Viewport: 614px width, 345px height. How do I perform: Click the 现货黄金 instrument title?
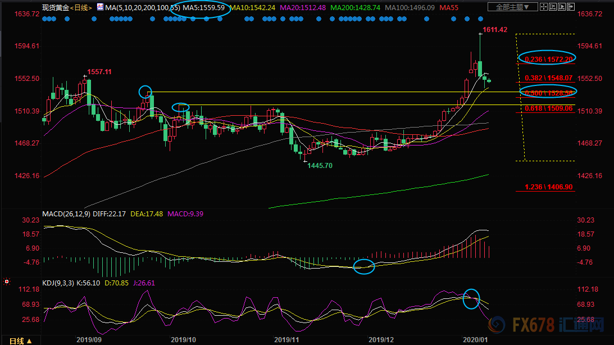56,7
